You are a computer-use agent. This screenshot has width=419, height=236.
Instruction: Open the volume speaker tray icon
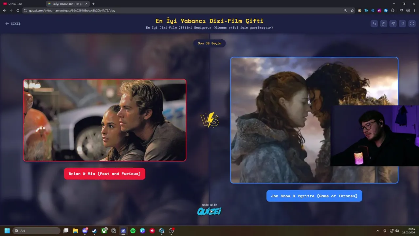[397, 231]
